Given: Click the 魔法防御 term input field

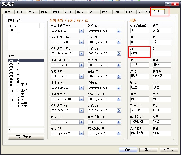Looking at the screenshot, I should tap(139, 133).
